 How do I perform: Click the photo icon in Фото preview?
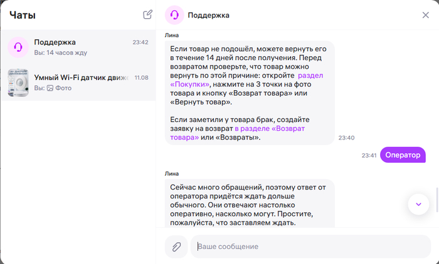coord(50,88)
